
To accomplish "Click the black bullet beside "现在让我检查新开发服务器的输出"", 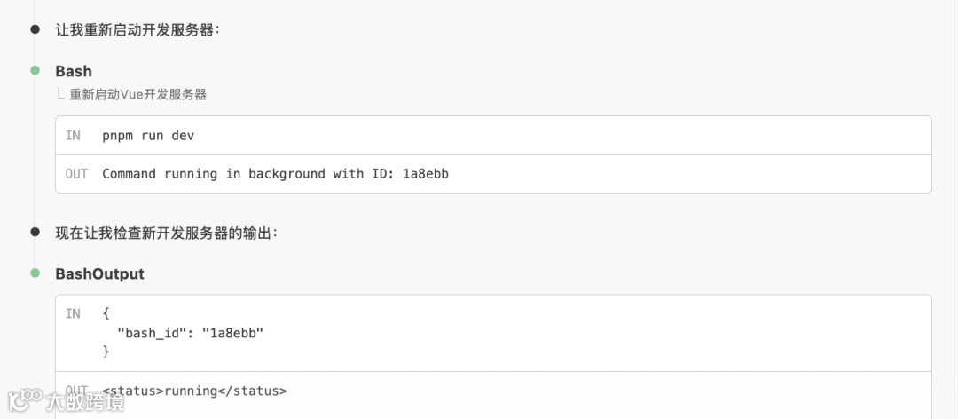I will point(35,232).
